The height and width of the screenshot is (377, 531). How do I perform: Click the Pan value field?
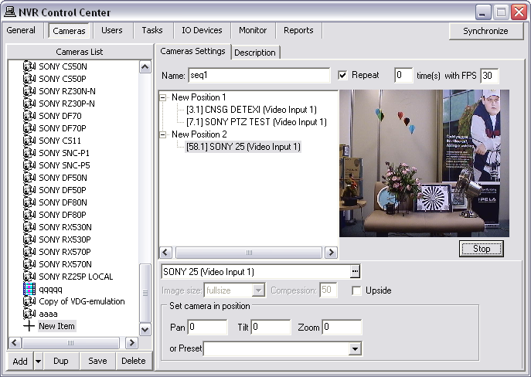pyautogui.click(x=208, y=327)
